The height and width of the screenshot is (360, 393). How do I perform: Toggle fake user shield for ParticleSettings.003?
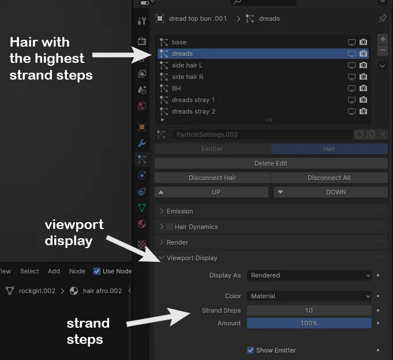359,134
